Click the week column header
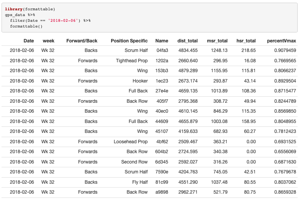Viewport: 303px width, 199px height. [x=48, y=41]
